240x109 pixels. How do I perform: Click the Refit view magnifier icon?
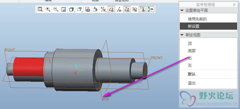point(40,10)
